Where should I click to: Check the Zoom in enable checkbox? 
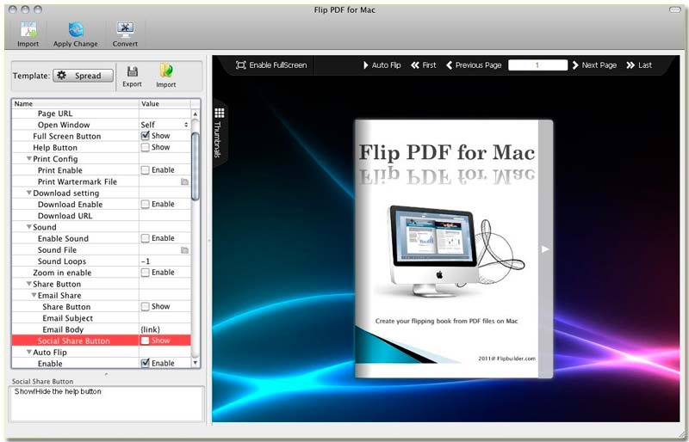145,272
